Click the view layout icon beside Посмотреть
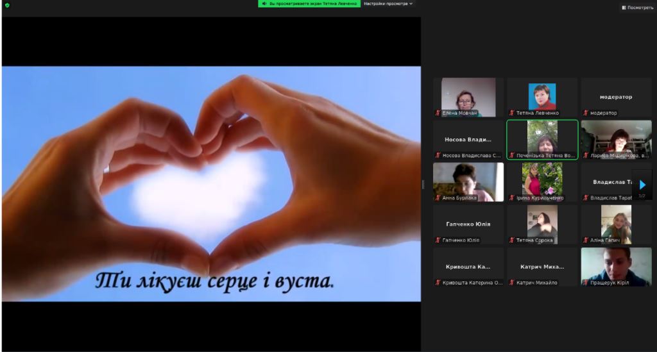Viewport: 657px width, 352px height. point(624,8)
